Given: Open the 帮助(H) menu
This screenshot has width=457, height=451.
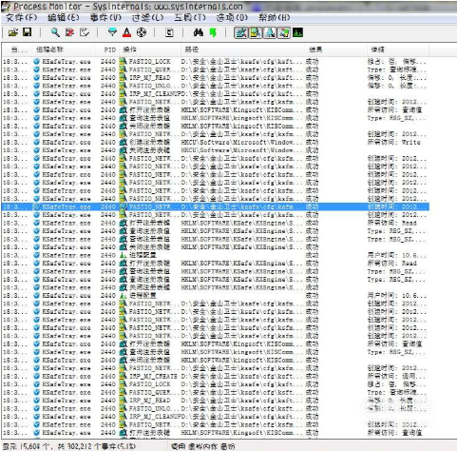Looking at the screenshot, I should (275, 17).
